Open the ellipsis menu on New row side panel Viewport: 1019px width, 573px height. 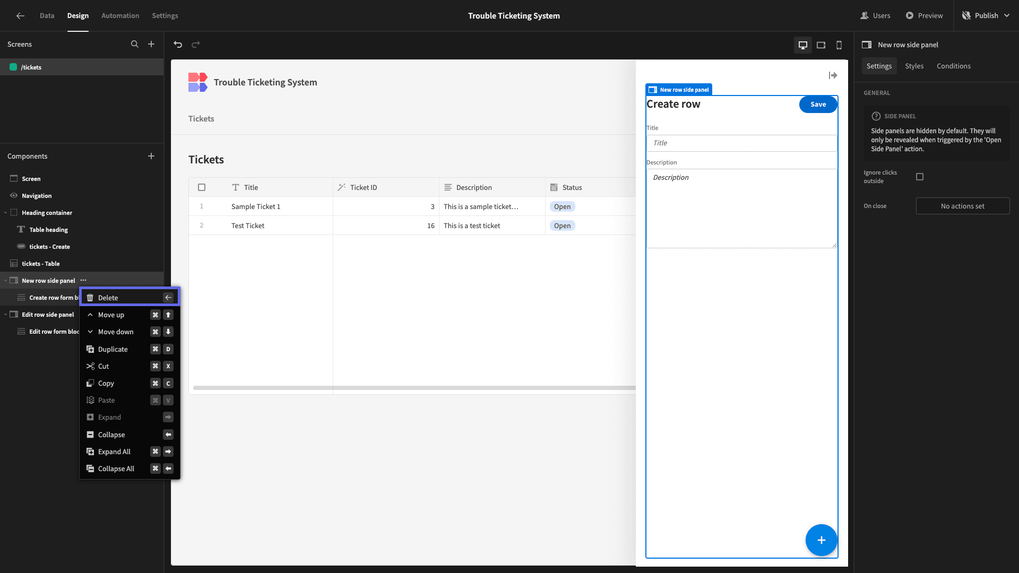(83, 281)
